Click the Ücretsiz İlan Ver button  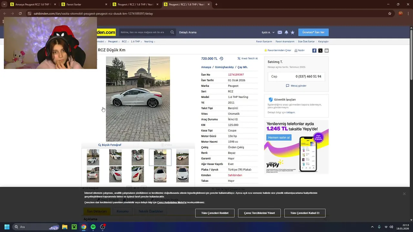pyautogui.click(x=313, y=32)
